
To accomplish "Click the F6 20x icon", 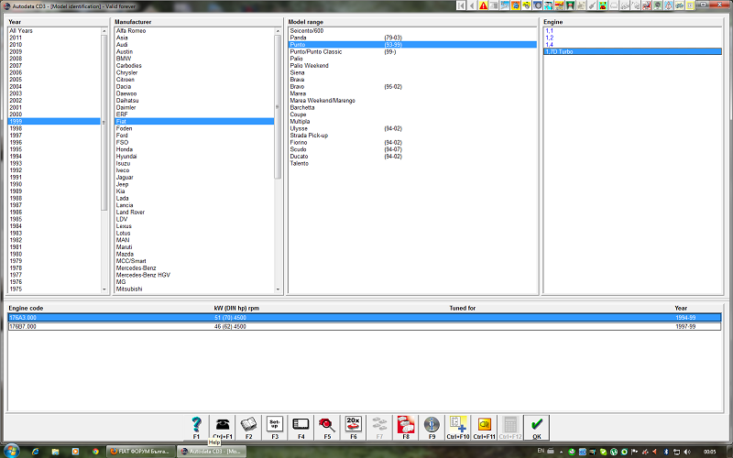I will point(353,424).
